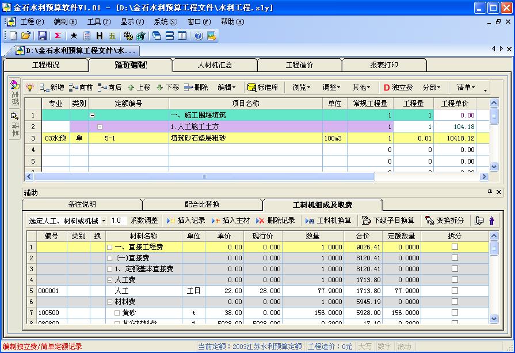Open the 编辑 dropdown in the grid toolbar
Screen dimensions: 515x353
point(227,88)
